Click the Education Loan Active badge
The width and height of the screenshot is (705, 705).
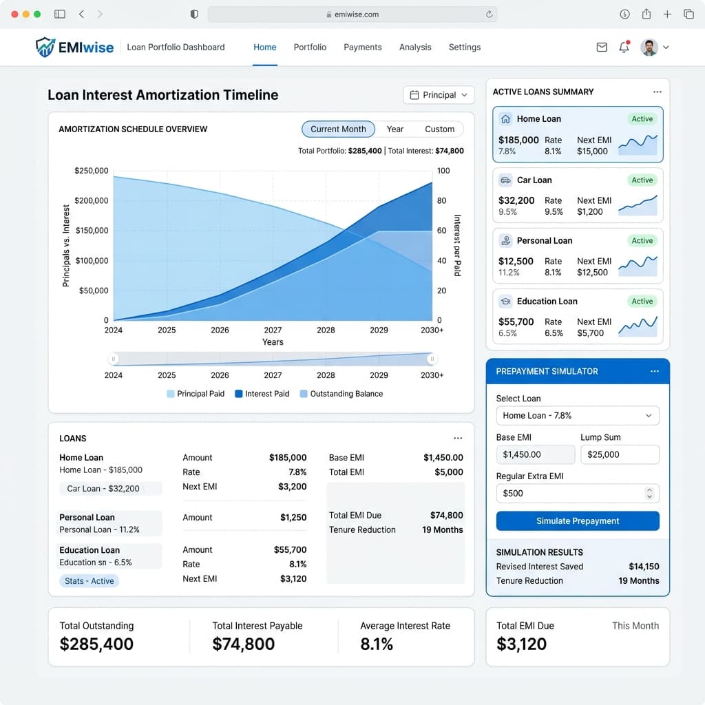642,302
